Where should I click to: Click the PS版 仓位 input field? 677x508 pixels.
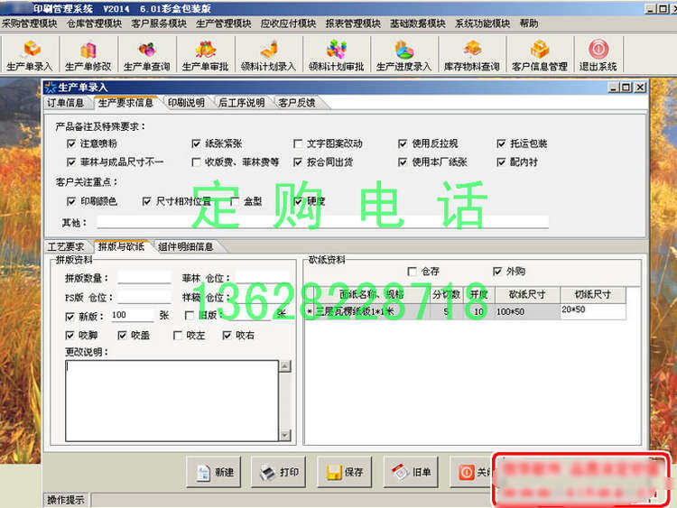(144, 298)
